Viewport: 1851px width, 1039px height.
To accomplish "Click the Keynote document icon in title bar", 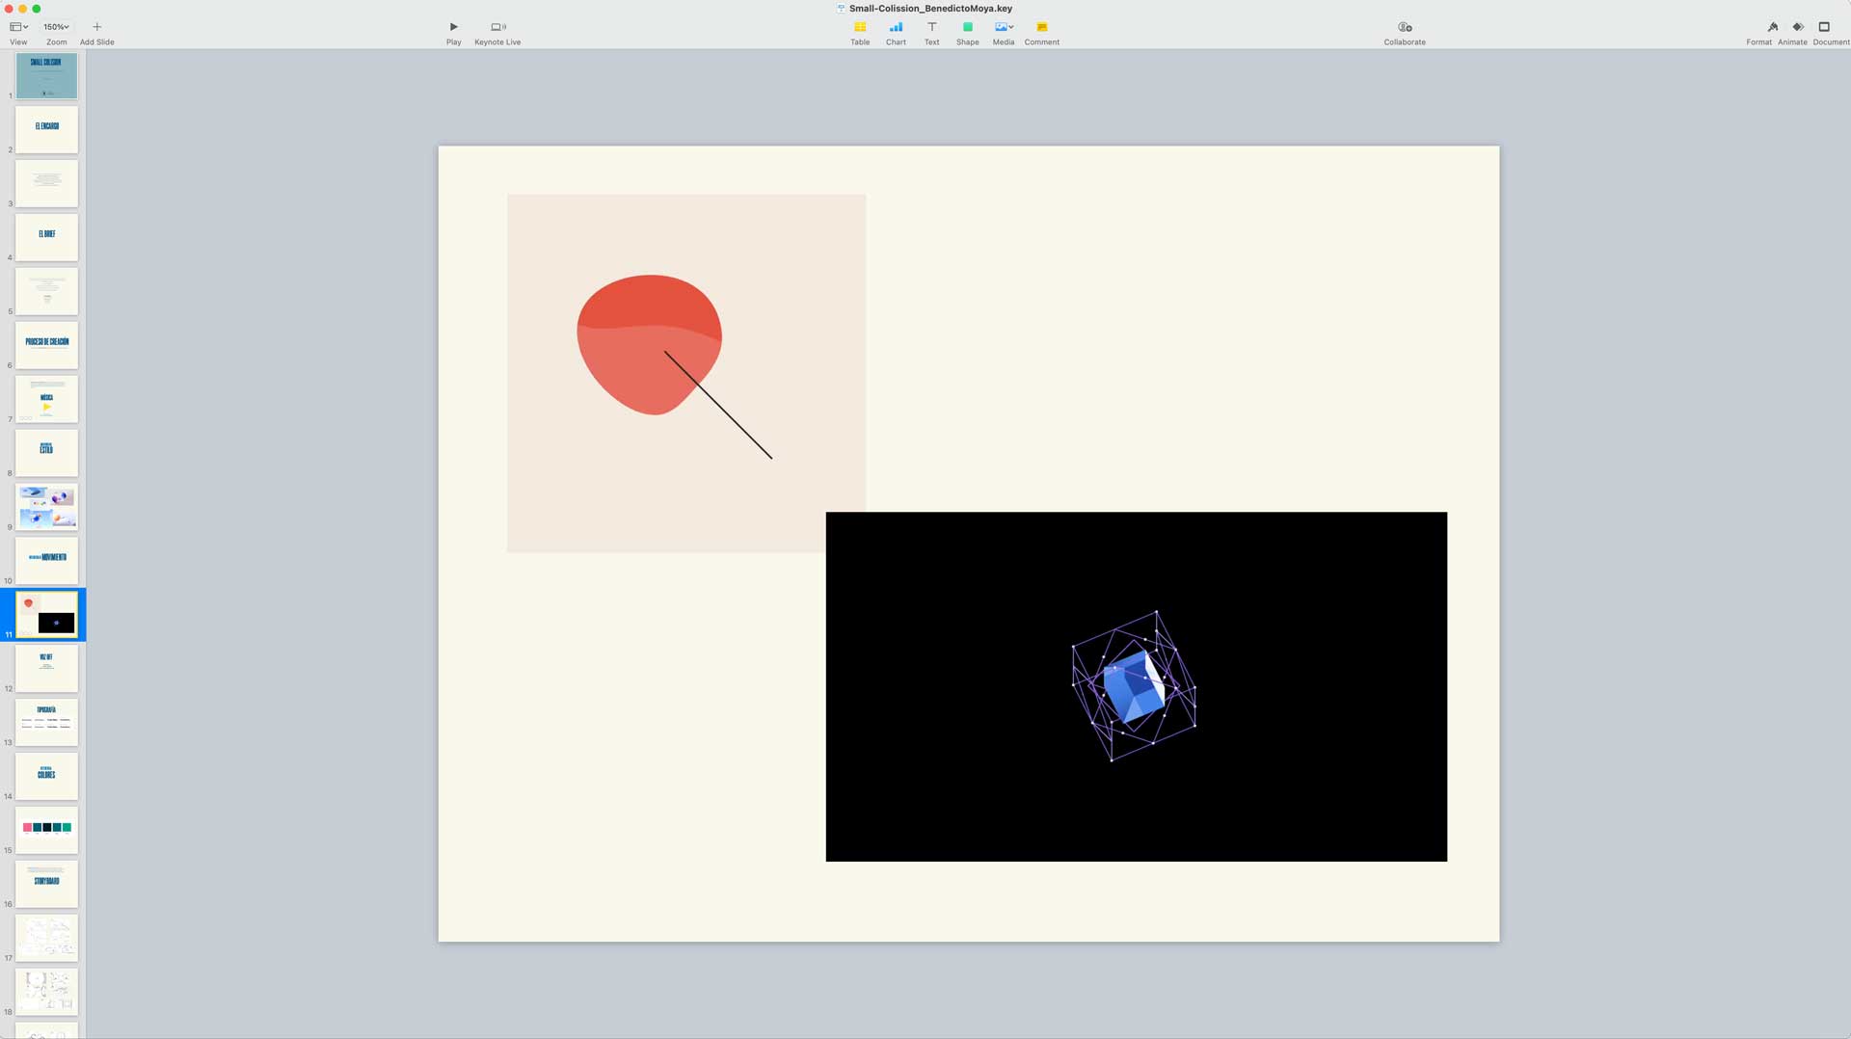I will 841,9.
